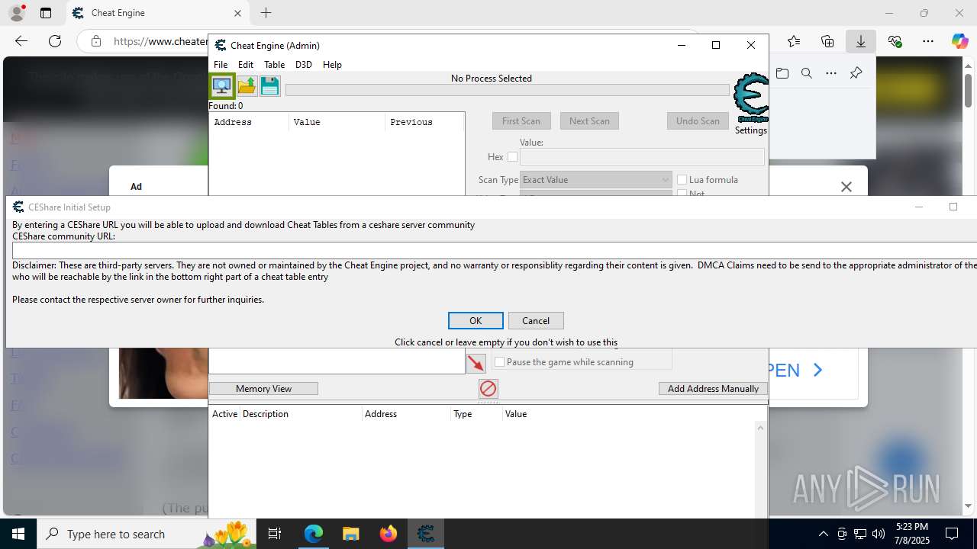This screenshot has width=977, height=549.
Task: Click the browser address bar
Action: [x=143, y=41]
